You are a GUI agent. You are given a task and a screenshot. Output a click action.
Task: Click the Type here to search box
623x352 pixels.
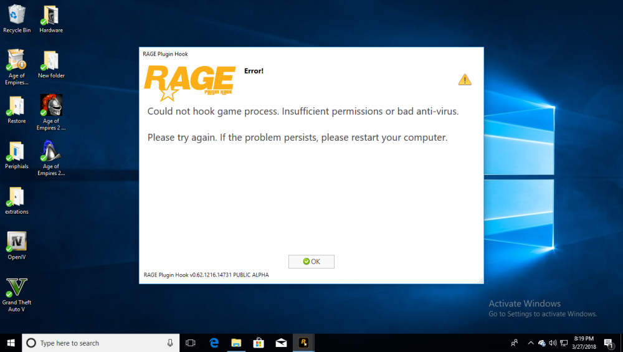(x=100, y=343)
